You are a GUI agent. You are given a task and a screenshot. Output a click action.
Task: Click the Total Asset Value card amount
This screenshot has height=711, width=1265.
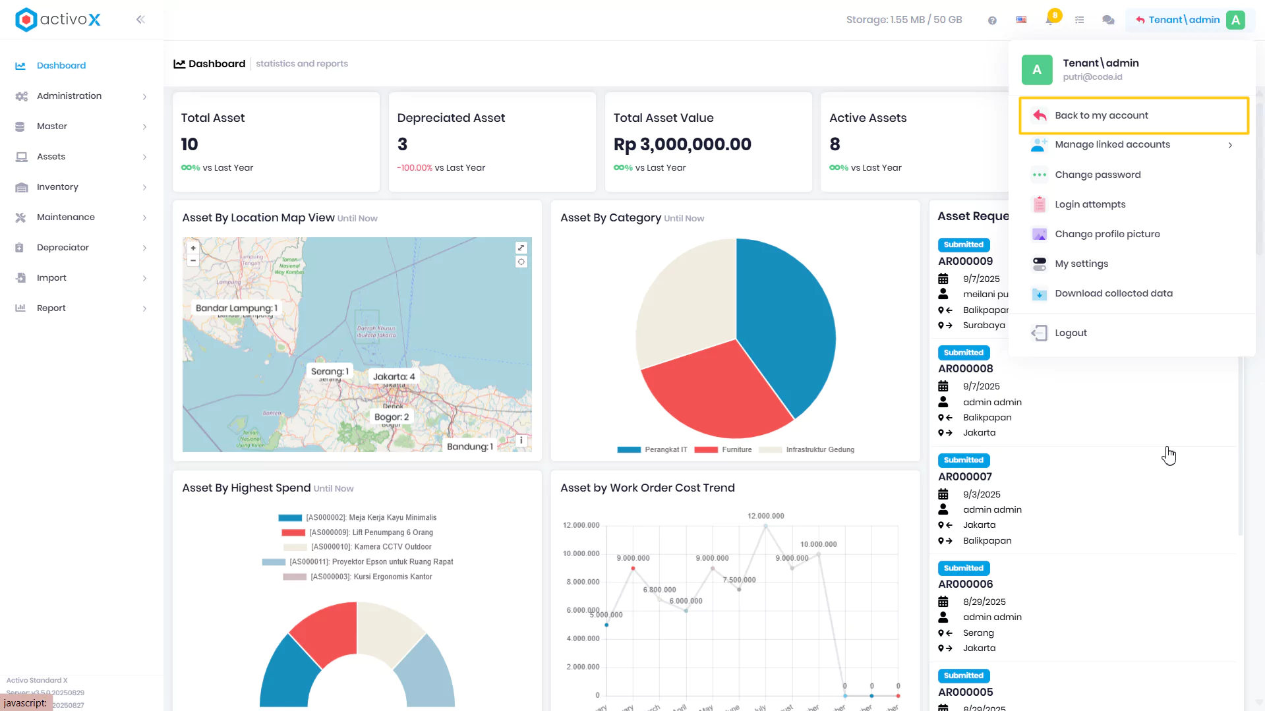682,144
